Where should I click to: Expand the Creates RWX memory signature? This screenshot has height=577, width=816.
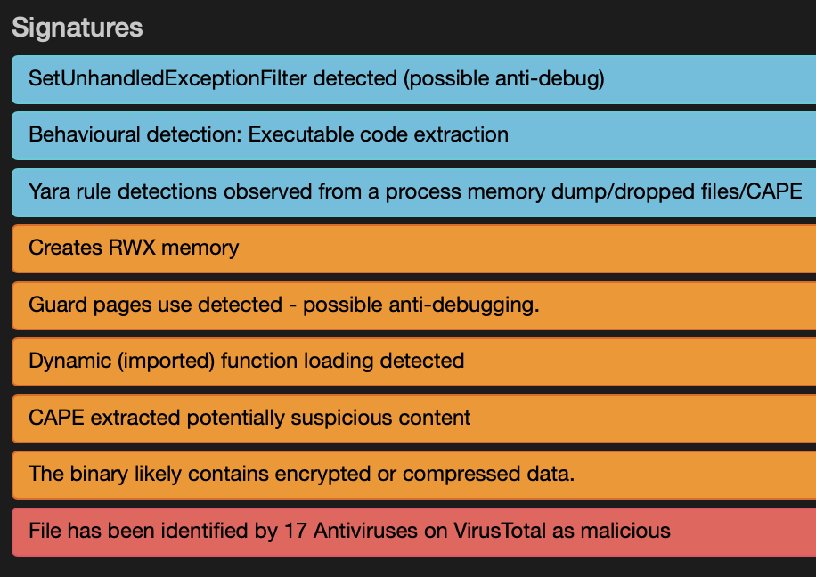pyautogui.click(x=413, y=248)
